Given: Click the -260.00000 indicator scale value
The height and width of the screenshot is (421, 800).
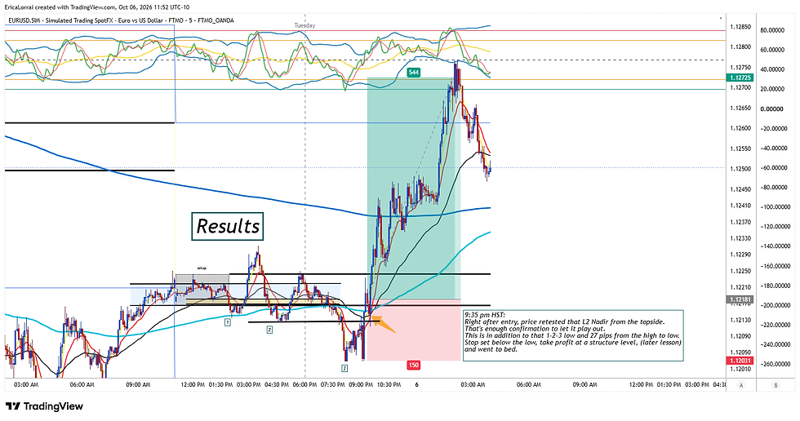Looking at the screenshot, I should coord(772,365).
